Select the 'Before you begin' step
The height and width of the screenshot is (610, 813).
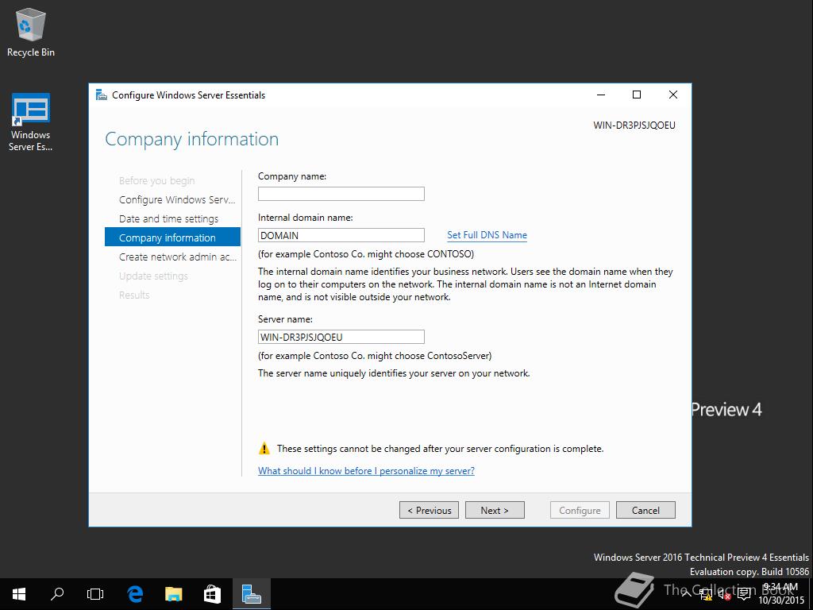(157, 180)
